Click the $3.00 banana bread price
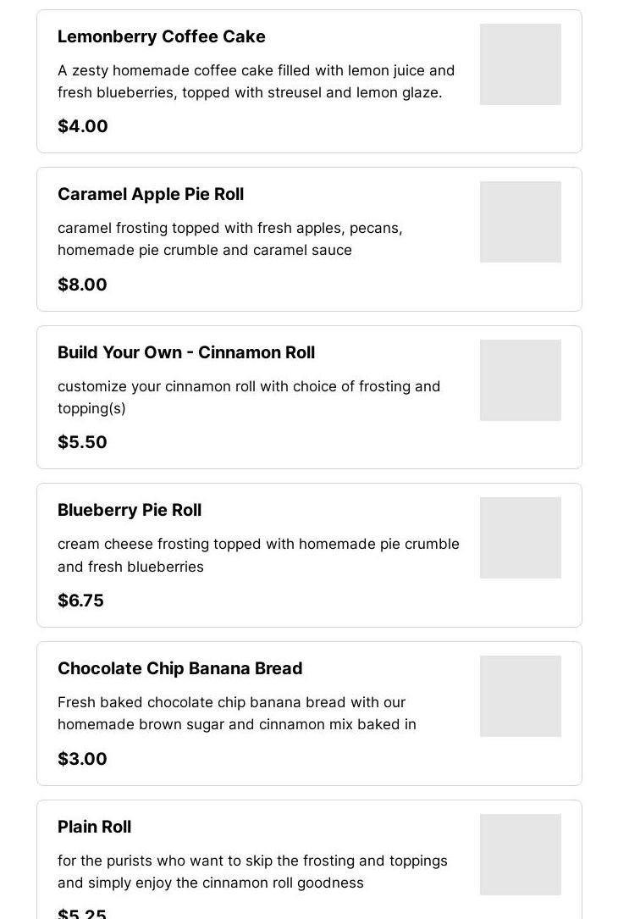 (82, 759)
